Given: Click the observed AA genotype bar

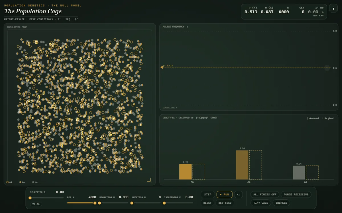Looking at the screenshot, I should tap(186, 172).
